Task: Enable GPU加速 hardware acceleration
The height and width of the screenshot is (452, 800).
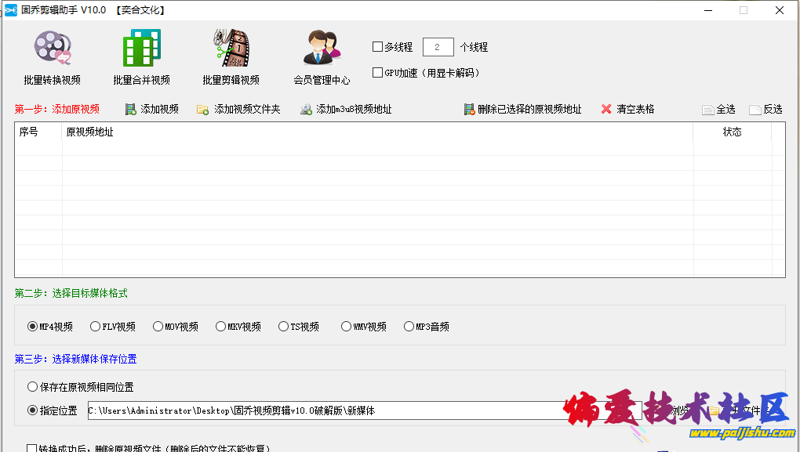Action: click(377, 72)
